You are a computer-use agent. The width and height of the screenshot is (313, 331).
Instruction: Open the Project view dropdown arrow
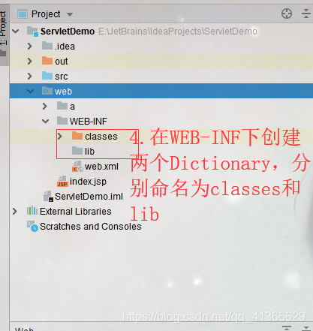click(x=70, y=14)
